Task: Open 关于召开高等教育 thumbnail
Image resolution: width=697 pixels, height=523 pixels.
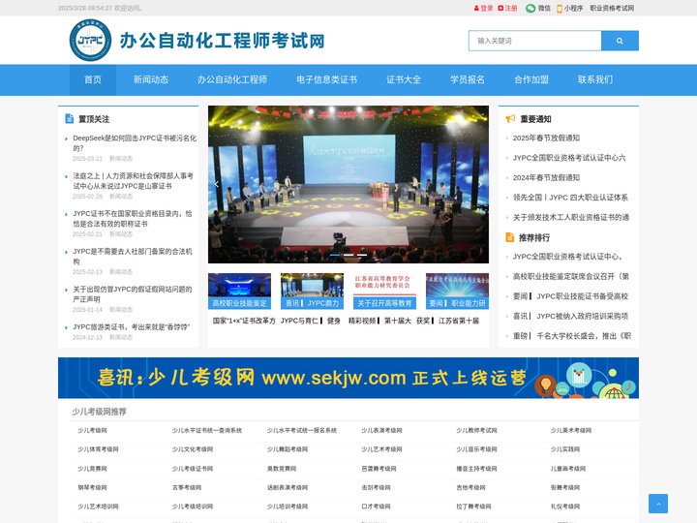Action: (384, 292)
